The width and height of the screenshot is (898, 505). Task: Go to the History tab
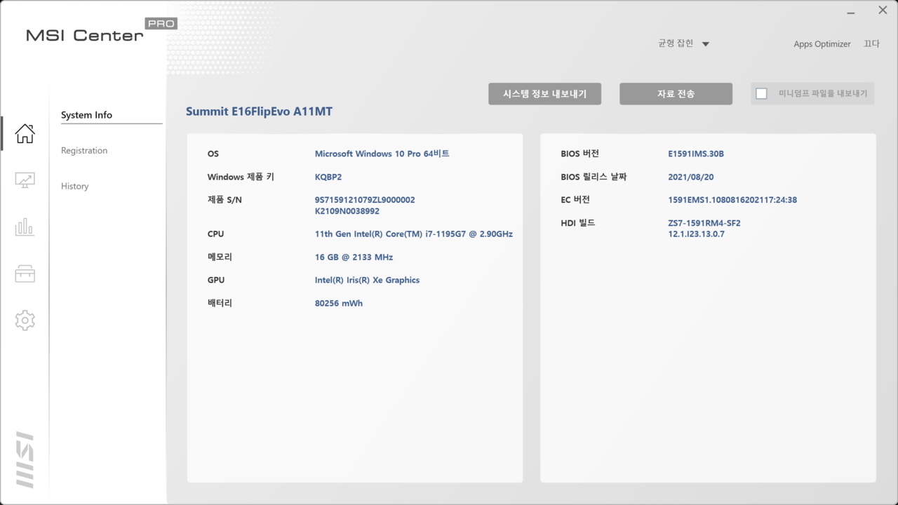point(74,187)
